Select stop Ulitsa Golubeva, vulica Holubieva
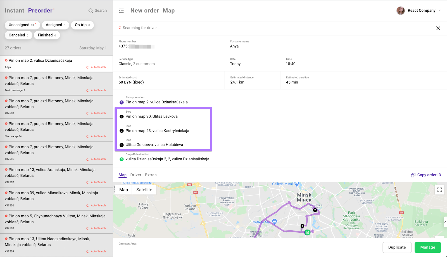 (x=154, y=145)
